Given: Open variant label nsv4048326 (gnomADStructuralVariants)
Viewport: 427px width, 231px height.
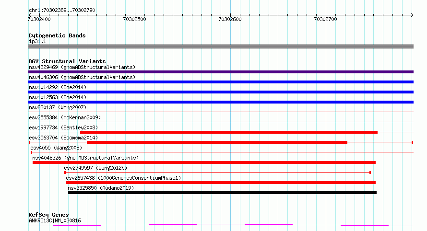Looking at the screenshot, I should [x=85, y=158].
